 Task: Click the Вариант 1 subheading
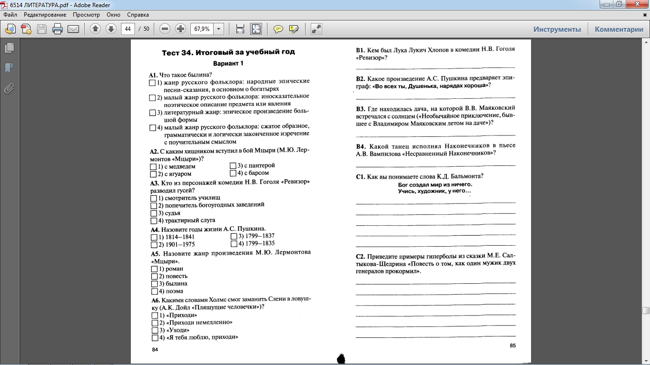[228, 63]
